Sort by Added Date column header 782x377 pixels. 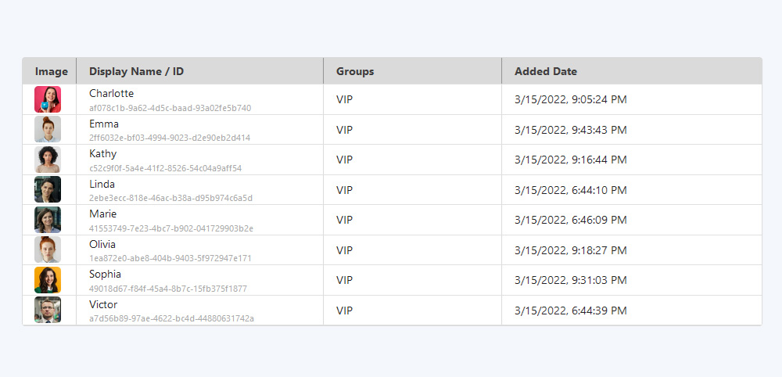[x=546, y=71]
